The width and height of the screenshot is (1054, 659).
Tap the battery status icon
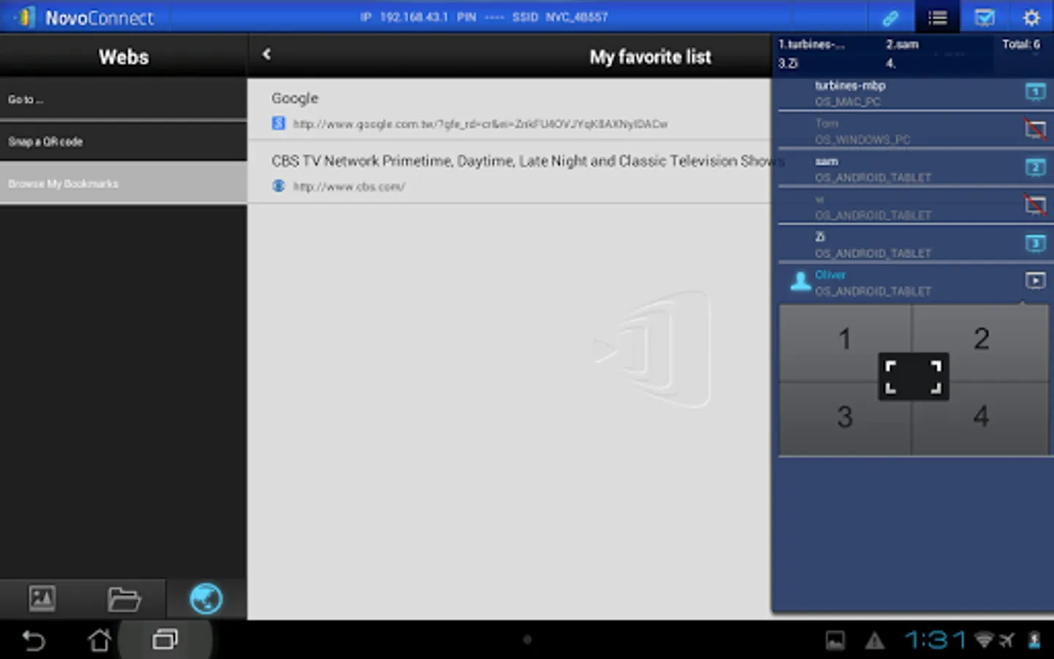coord(1034,641)
